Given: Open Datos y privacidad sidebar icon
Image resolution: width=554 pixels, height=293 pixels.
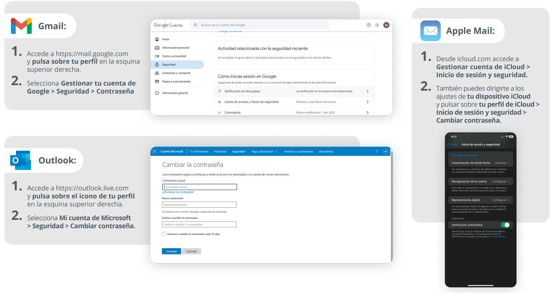Looking at the screenshot, I should pyautogui.click(x=157, y=56).
